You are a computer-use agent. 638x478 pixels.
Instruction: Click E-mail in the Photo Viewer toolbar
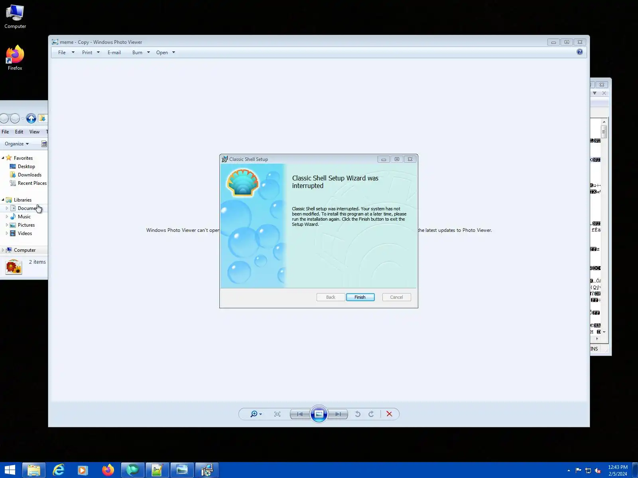(x=114, y=53)
